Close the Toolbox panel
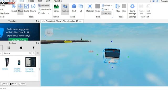This screenshot has width=168, height=94. pos(39,43)
